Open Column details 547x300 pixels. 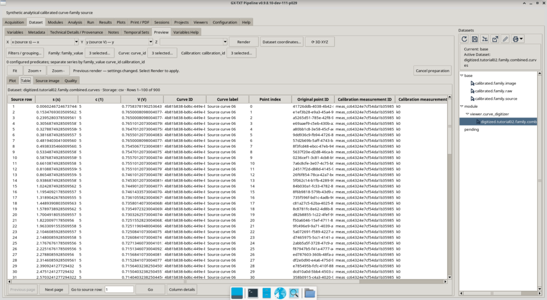tap(182, 289)
